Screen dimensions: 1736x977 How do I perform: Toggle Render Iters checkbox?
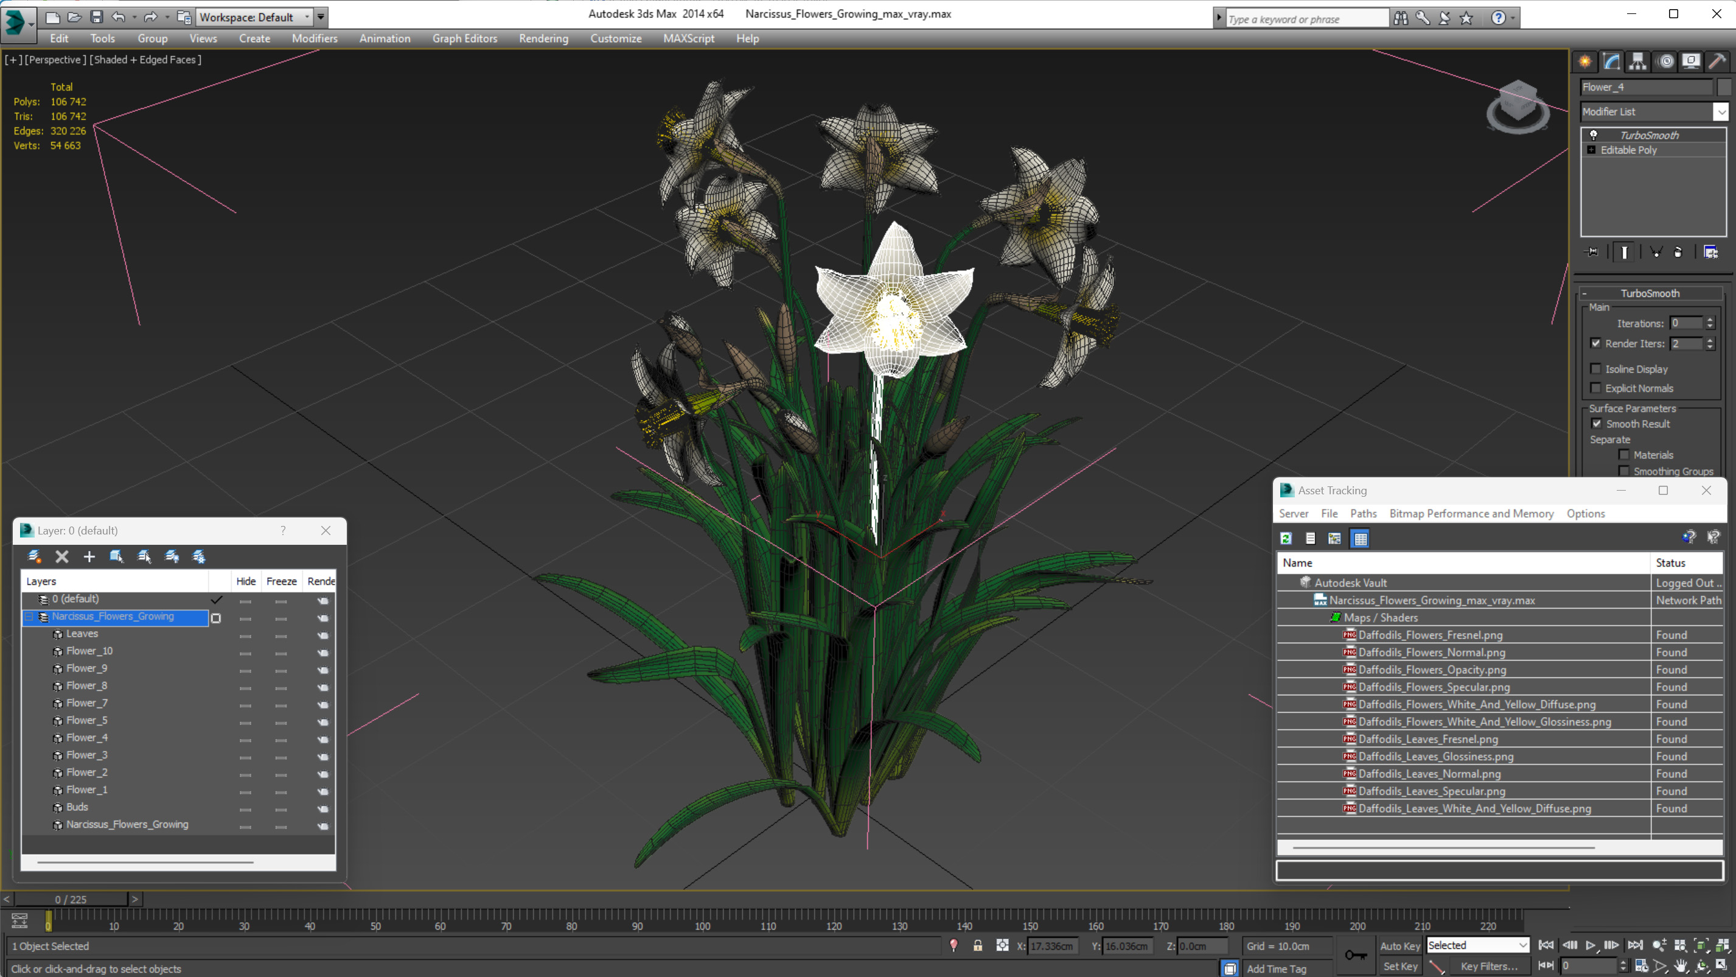(x=1596, y=343)
